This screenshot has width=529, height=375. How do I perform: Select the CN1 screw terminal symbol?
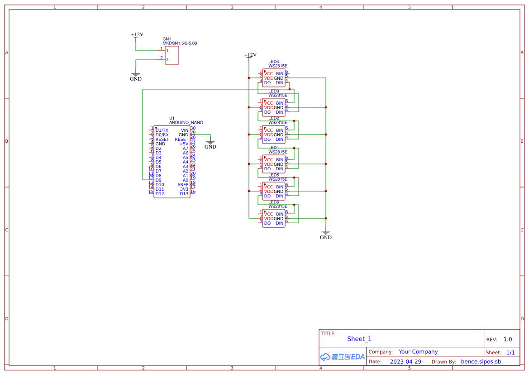tap(171, 55)
